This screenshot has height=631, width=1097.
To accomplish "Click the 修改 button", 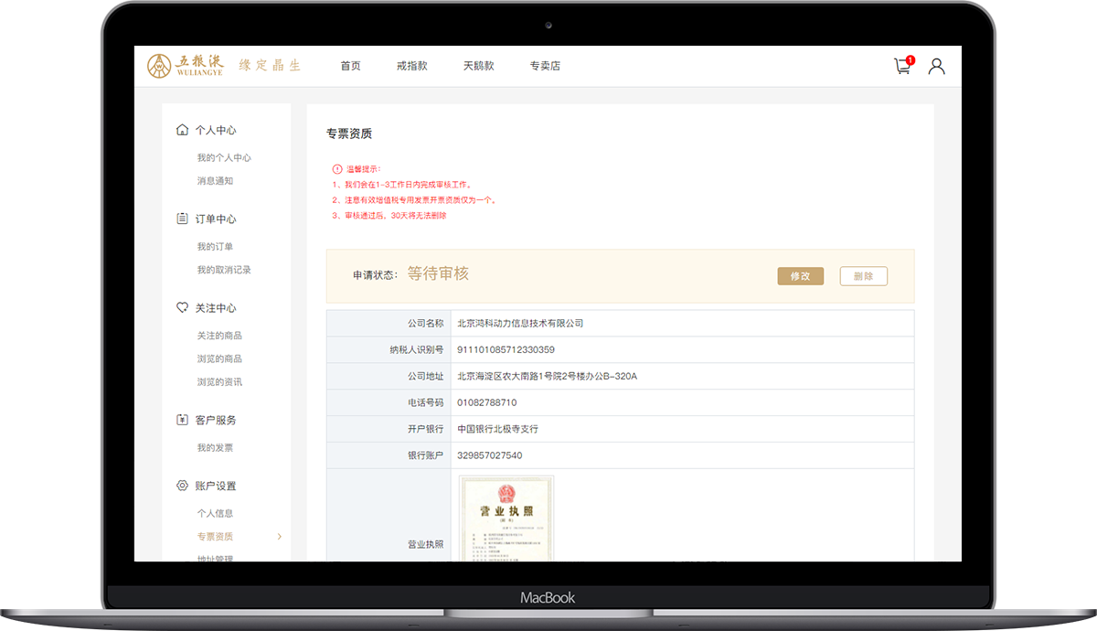I will coord(800,276).
